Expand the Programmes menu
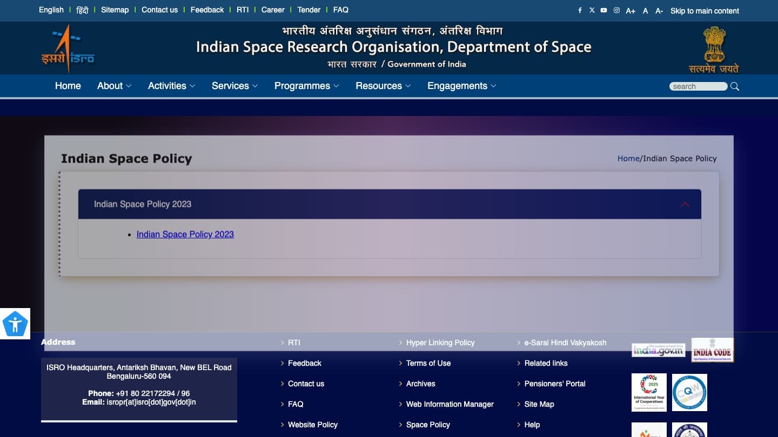778x437 pixels. (306, 86)
